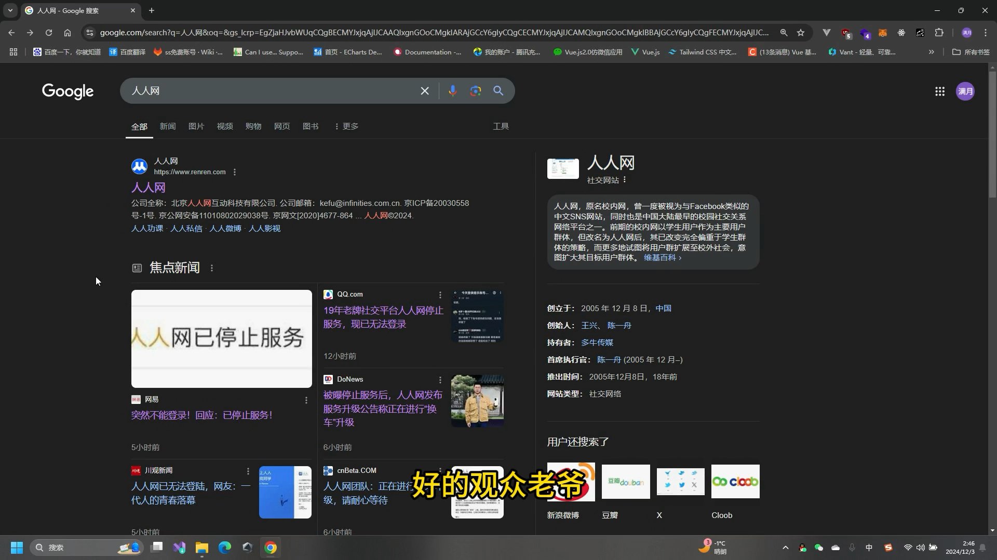Screen dimensions: 997x560
Task: Click Google logo
Action: coord(68,91)
